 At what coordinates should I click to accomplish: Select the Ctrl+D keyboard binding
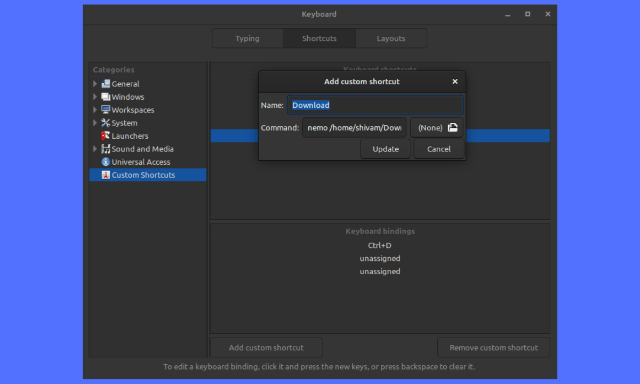coord(380,245)
